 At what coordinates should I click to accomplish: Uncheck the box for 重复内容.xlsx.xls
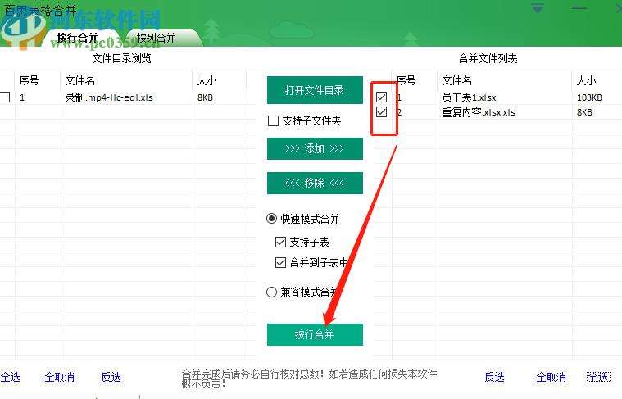coord(381,112)
